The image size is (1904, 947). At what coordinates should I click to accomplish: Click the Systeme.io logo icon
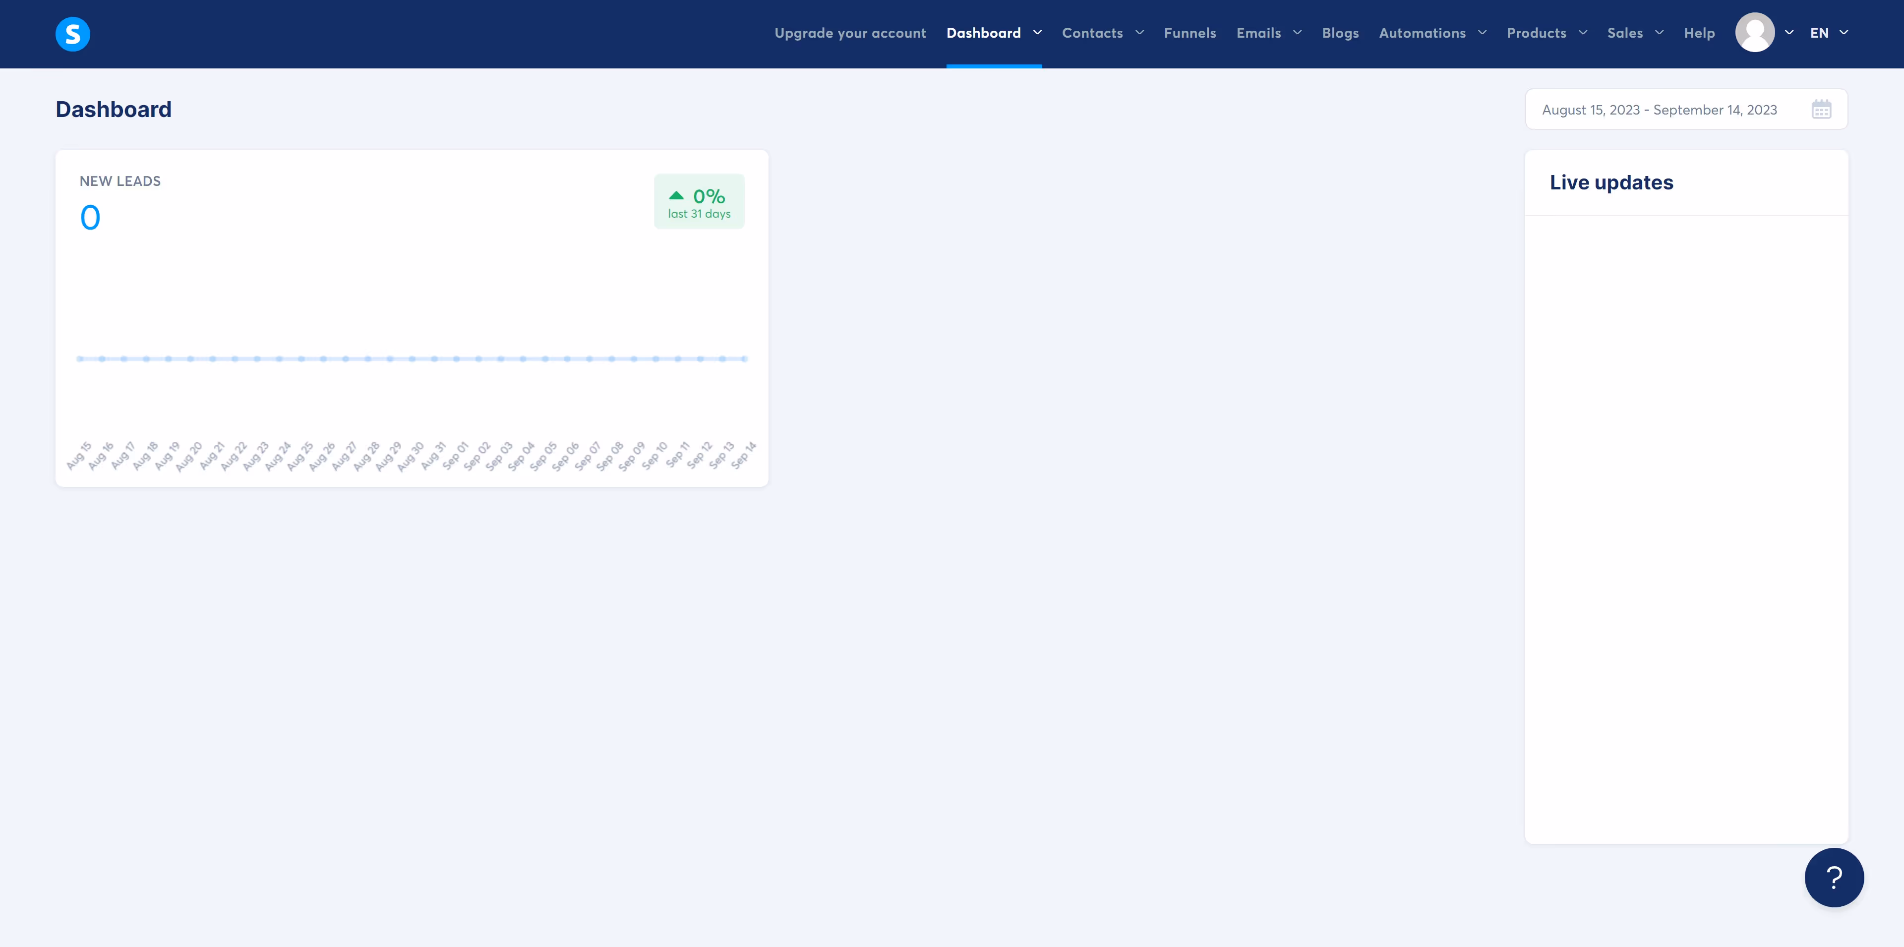[x=72, y=34]
